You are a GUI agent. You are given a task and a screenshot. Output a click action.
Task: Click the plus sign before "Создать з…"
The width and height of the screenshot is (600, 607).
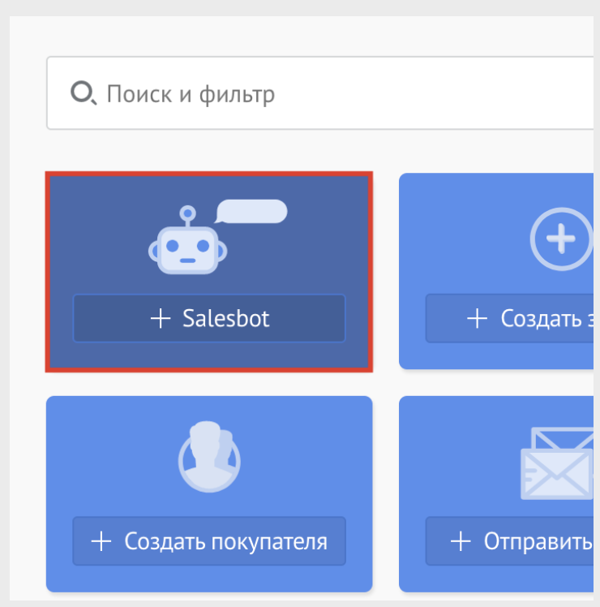477,319
